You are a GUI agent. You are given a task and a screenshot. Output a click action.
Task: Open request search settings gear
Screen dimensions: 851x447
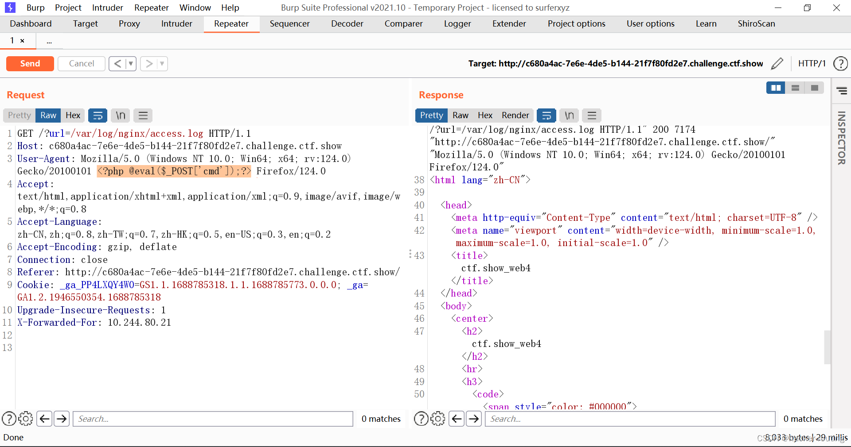coord(26,419)
